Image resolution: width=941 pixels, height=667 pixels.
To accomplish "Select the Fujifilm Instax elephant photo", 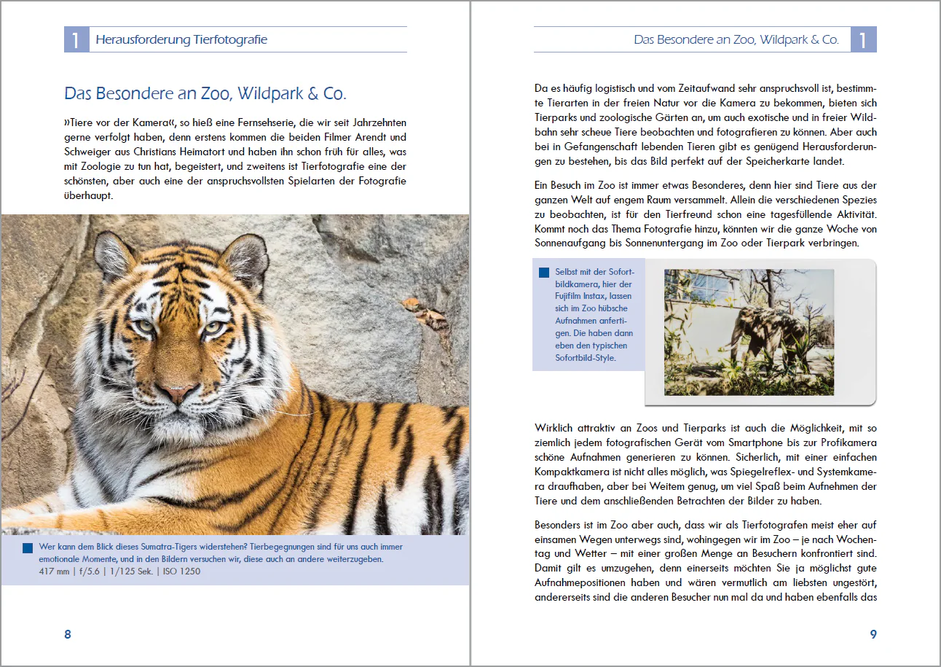I will (x=749, y=332).
